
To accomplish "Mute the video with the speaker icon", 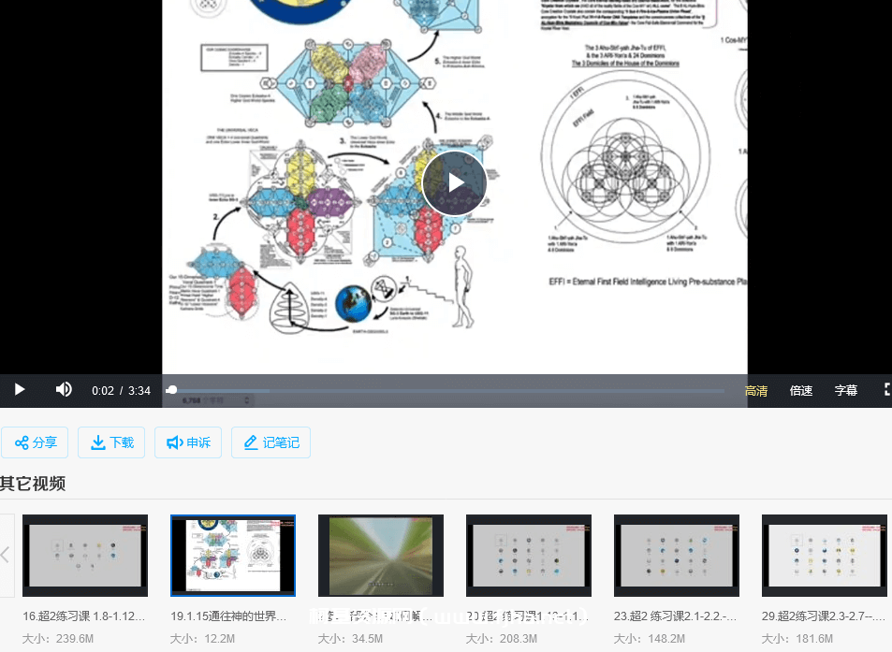I will tap(63, 389).
